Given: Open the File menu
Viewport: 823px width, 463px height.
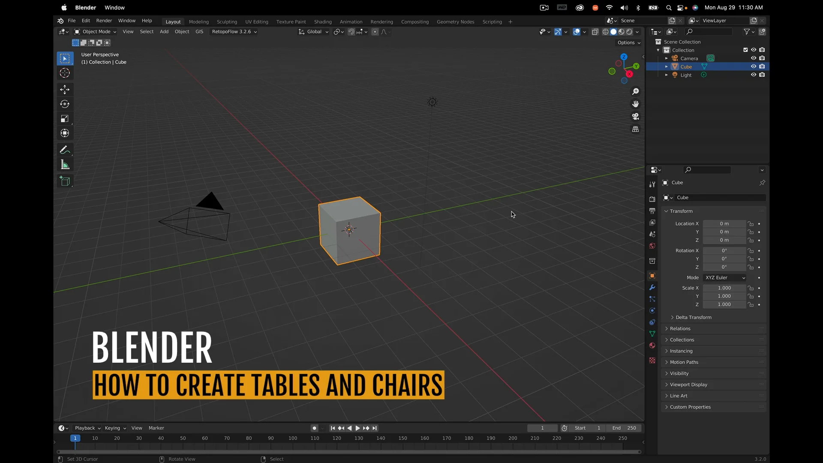Looking at the screenshot, I should [72, 21].
